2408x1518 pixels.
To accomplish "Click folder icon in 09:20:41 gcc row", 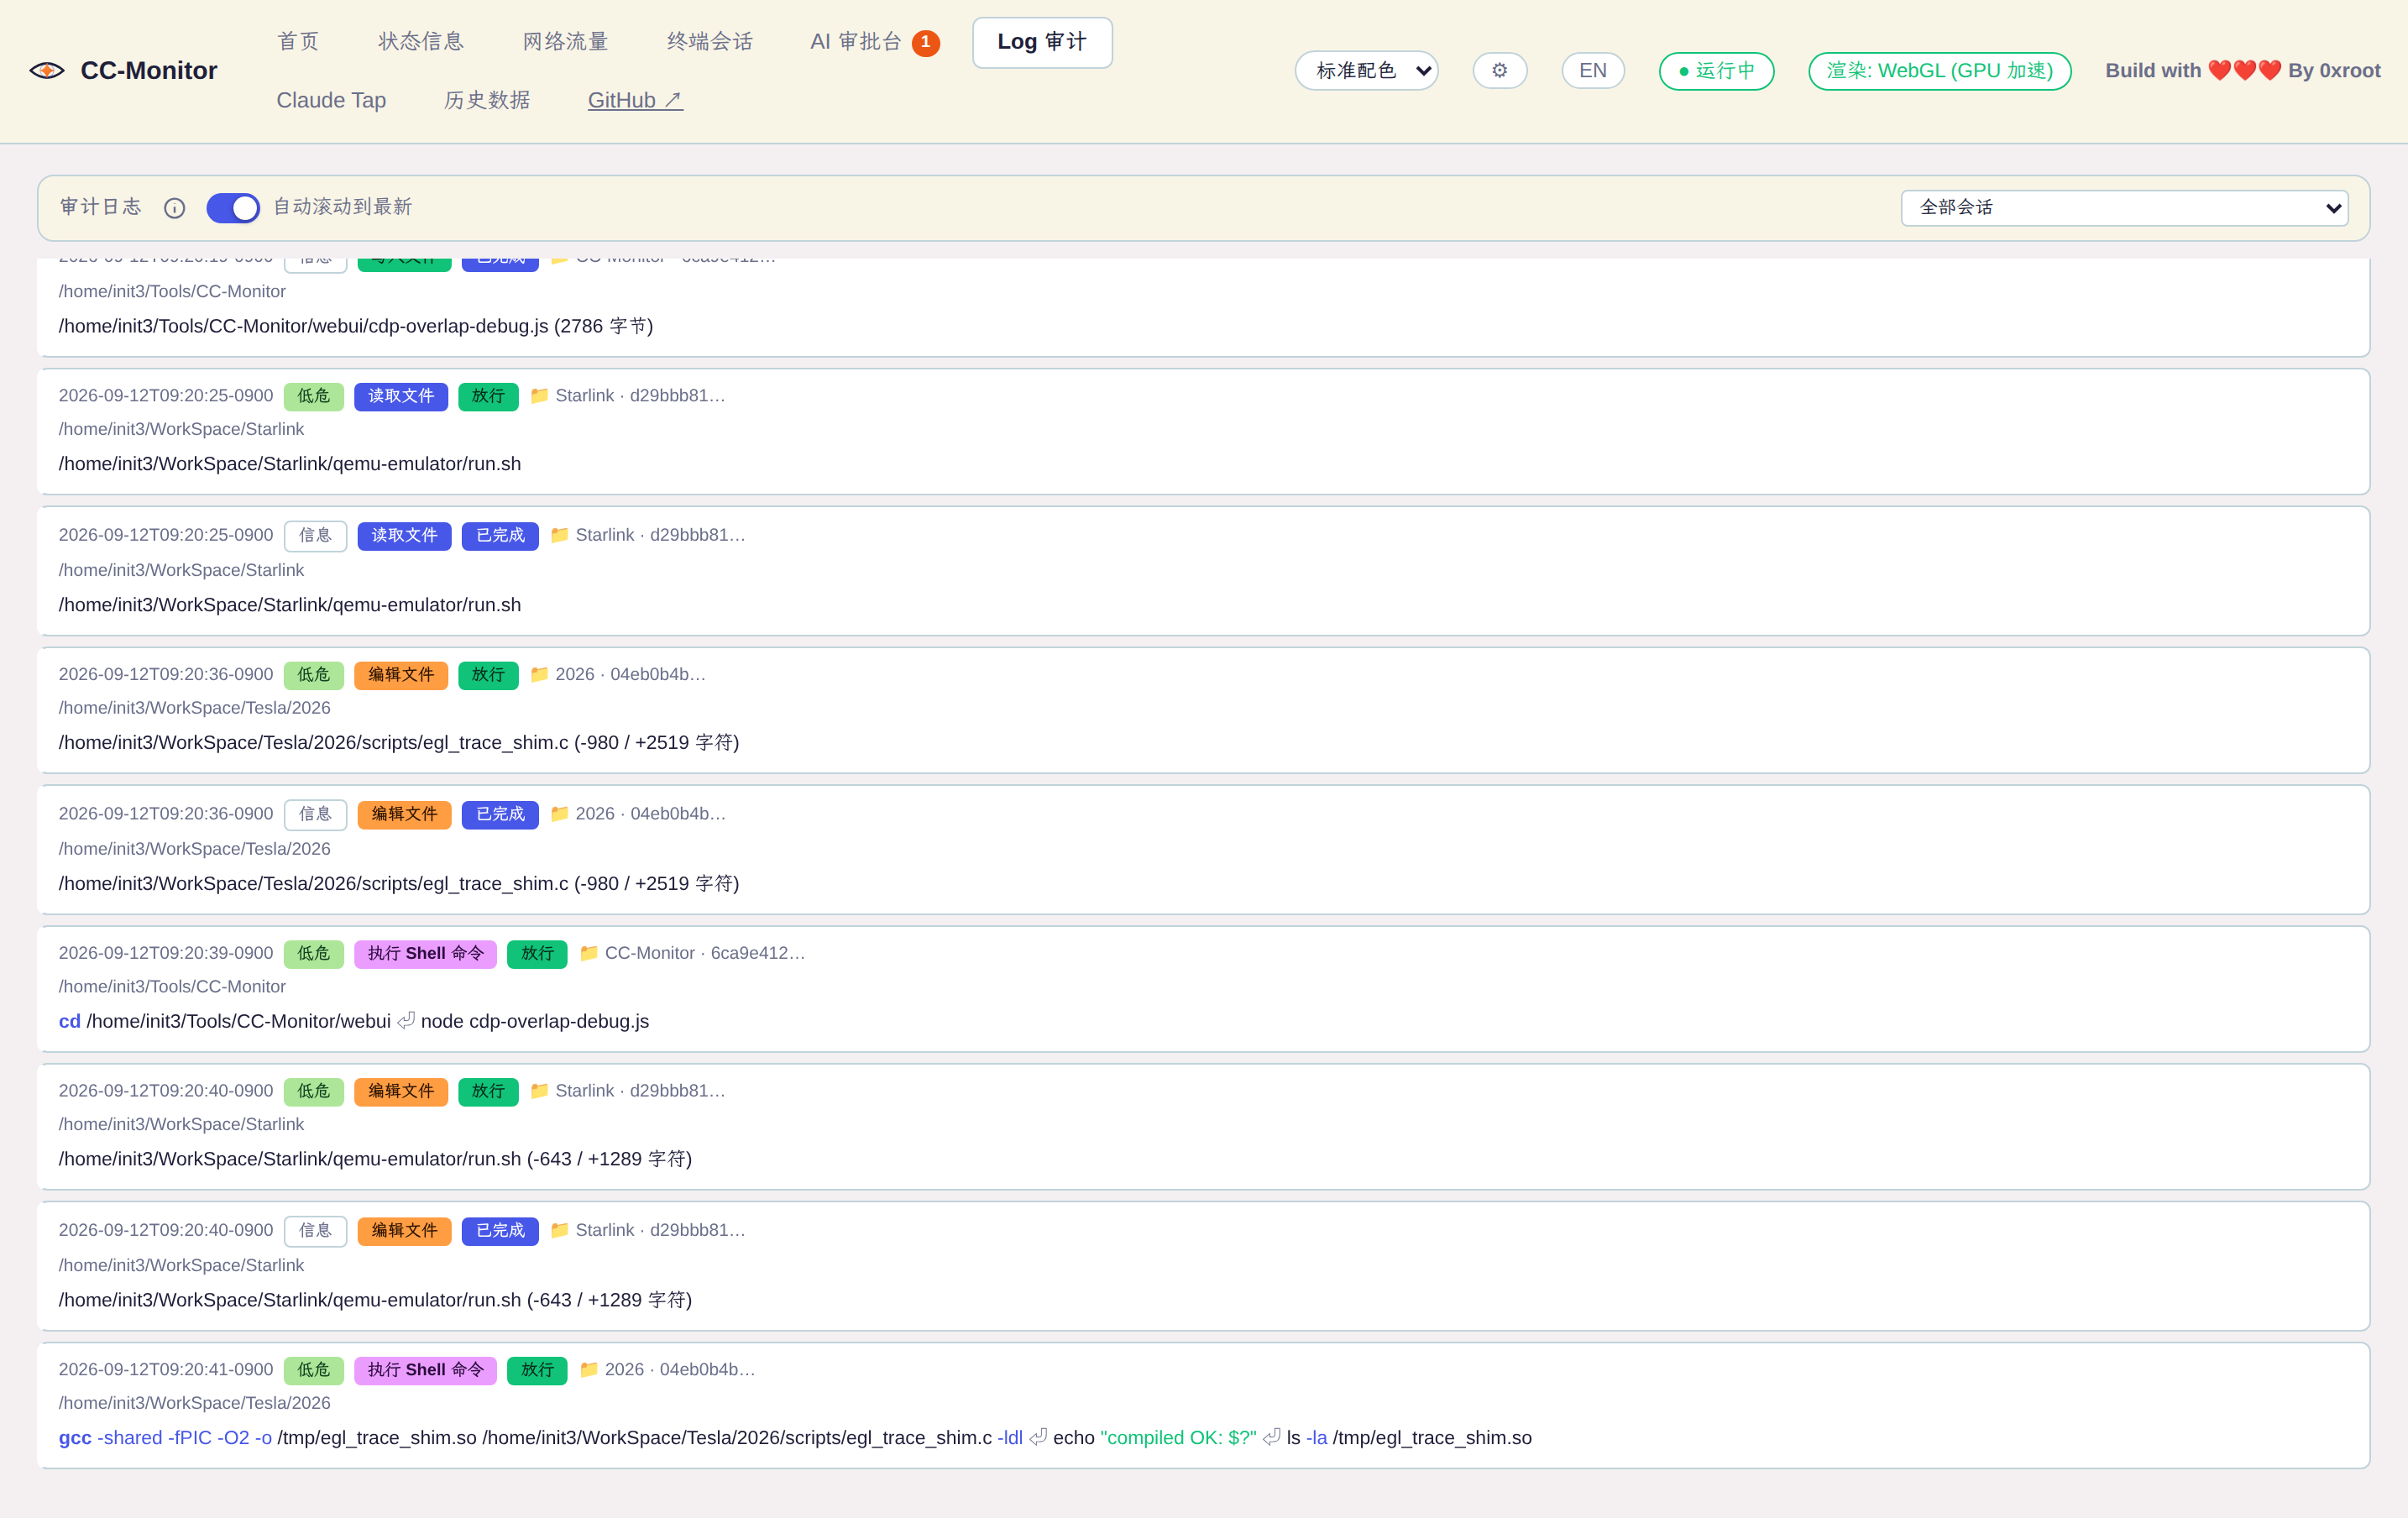I will 589,1369.
